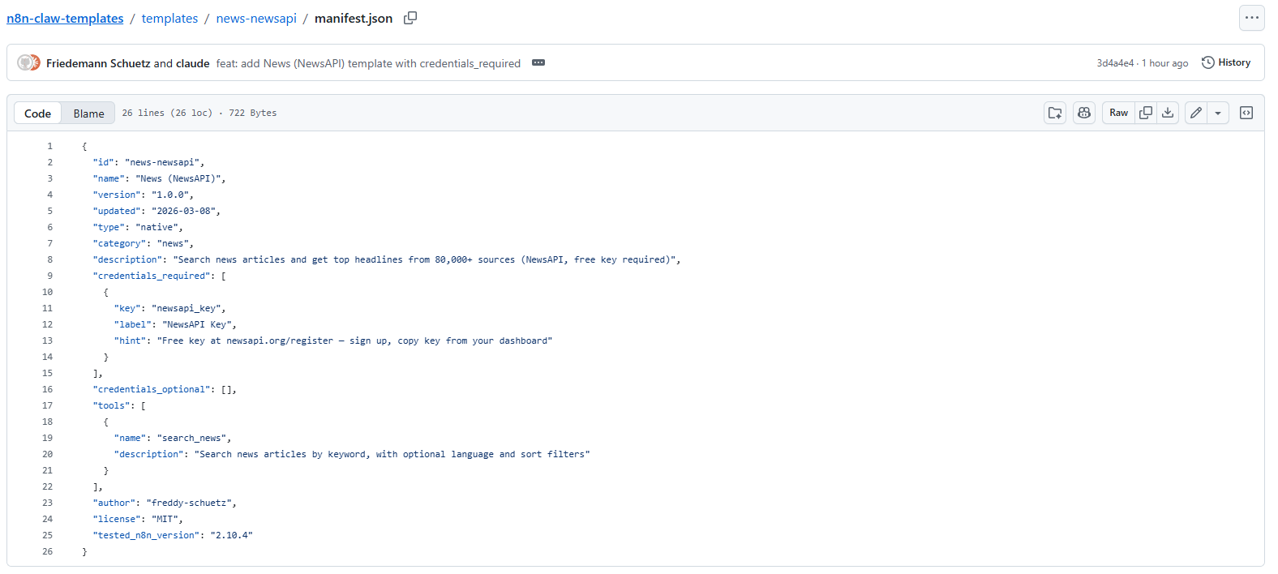Screen dimensions: 1278x574
Task: Click the "updated": "2026-03-08" line
Action: tap(157, 211)
